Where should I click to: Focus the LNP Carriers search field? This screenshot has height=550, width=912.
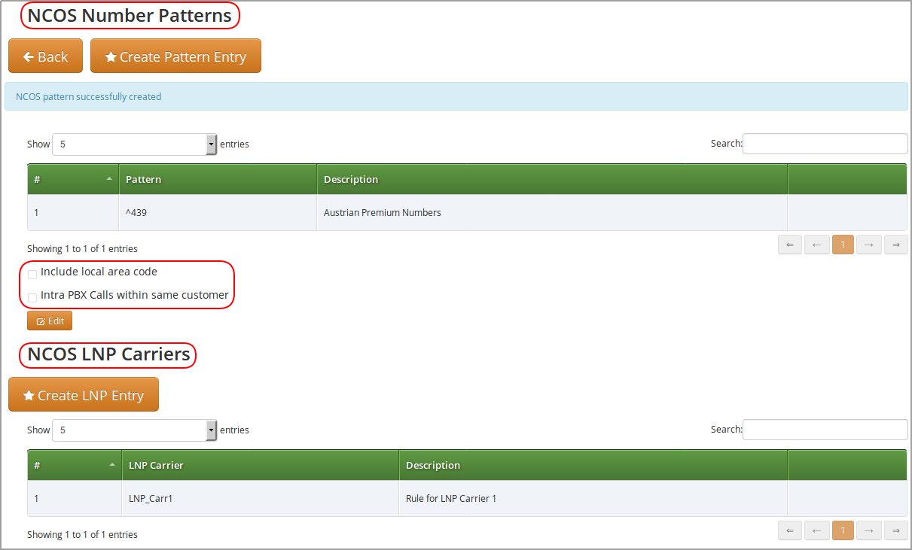(825, 430)
